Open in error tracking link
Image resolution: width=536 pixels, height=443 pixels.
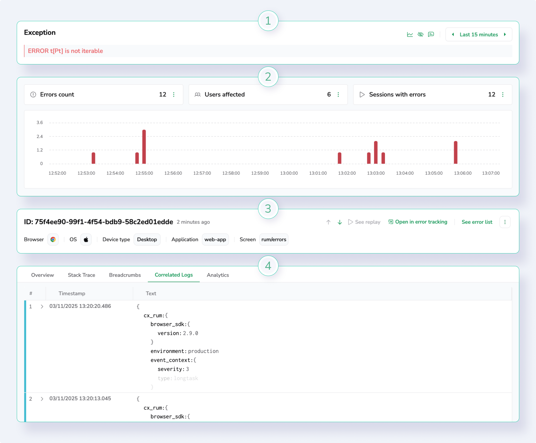[x=418, y=222]
